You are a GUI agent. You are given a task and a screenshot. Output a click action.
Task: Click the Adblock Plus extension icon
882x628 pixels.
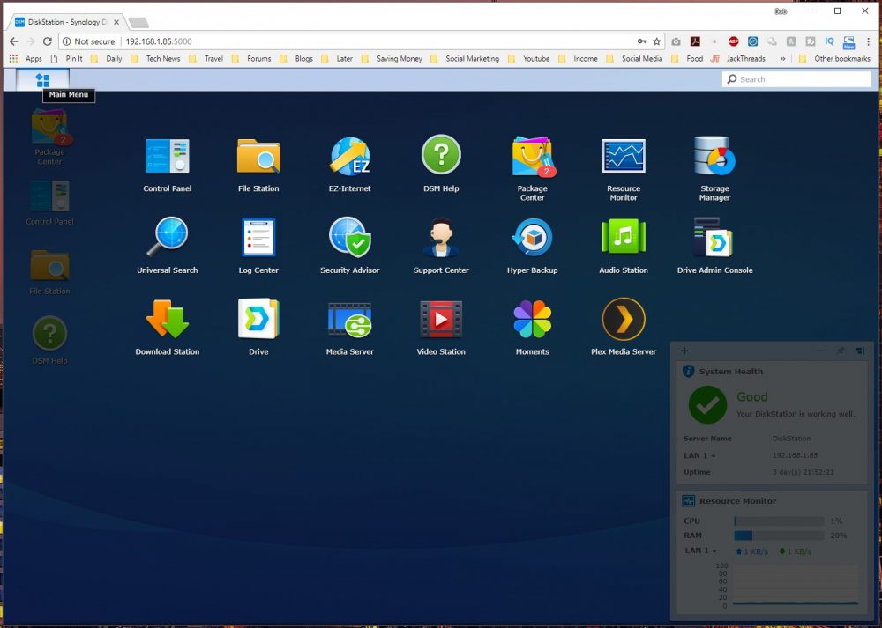pos(733,41)
